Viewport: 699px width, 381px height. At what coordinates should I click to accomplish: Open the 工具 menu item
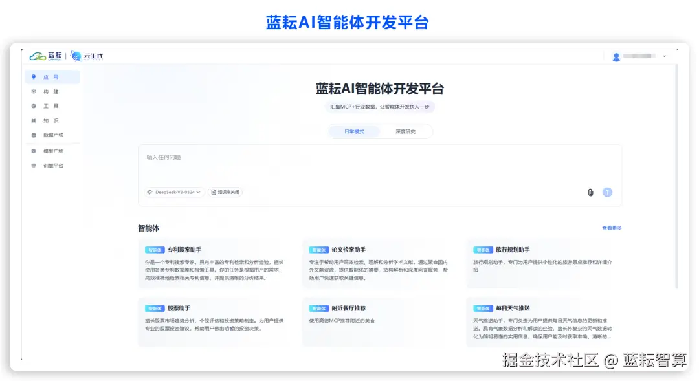52,106
